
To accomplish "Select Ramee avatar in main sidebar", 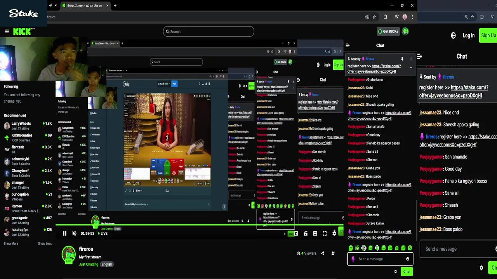I will (7, 208).
